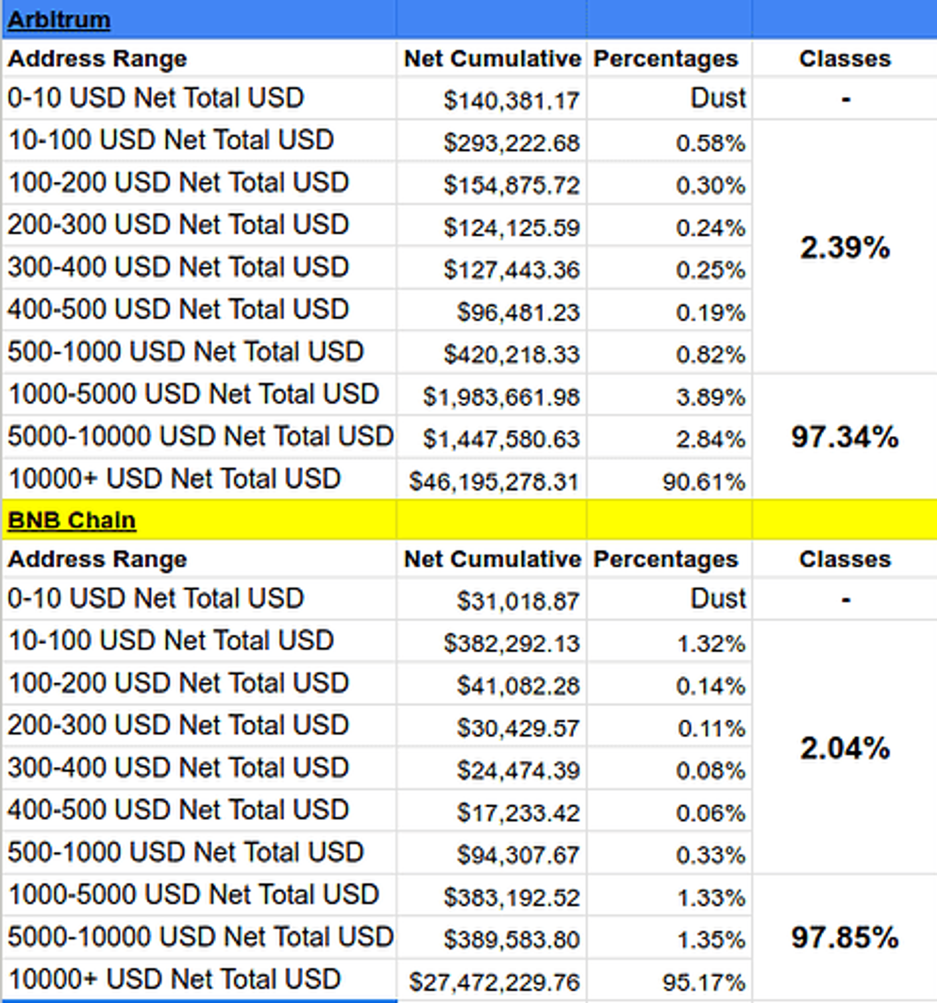The width and height of the screenshot is (937, 1003).
Task: Select the 90.61% percentage cell
Action: 704,481
